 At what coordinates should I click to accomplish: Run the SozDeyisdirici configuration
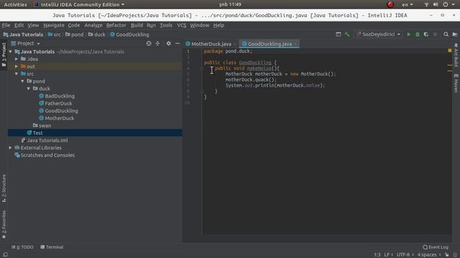tap(408, 34)
